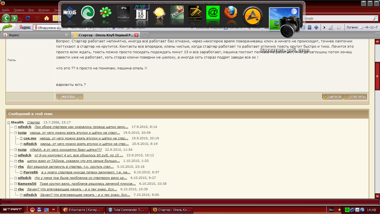Open the Ramzes50 user link

[27, 184]
